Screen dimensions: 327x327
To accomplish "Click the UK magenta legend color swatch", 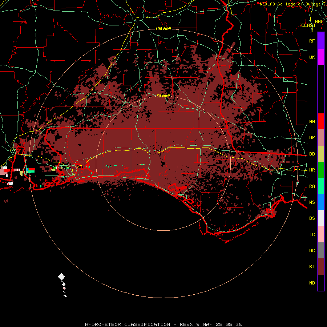I will pos(321,57).
